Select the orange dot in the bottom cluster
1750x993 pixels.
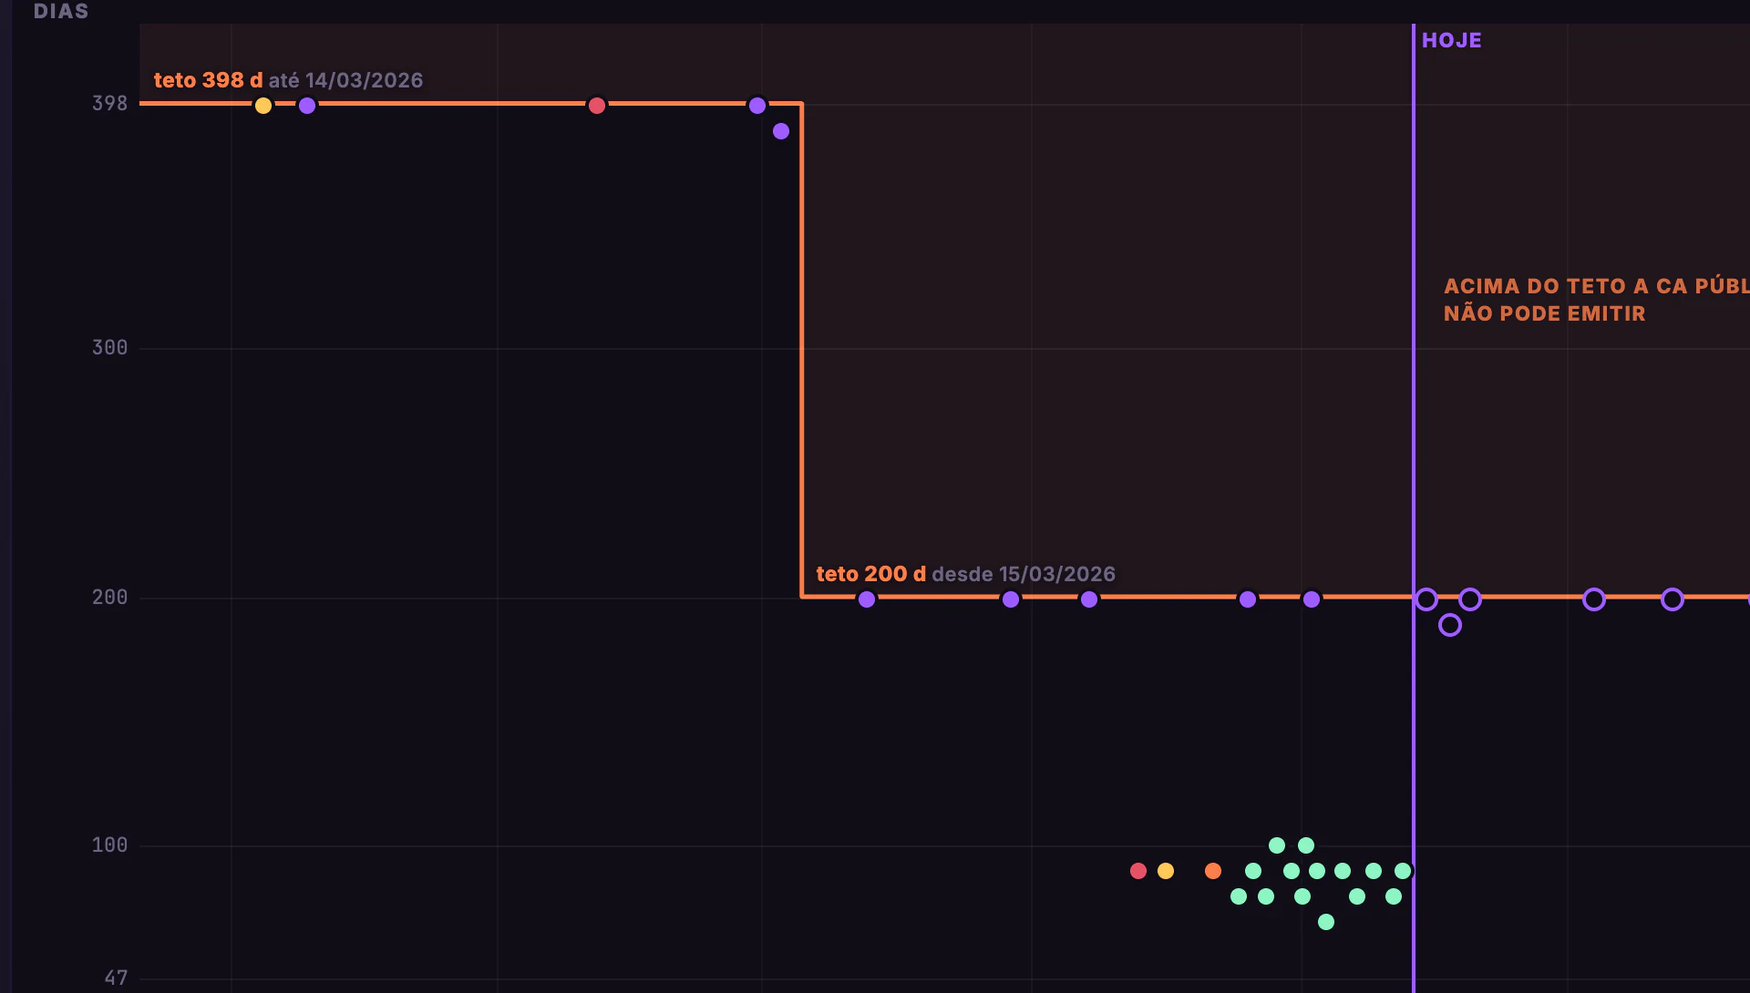[x=1213, y=871]
